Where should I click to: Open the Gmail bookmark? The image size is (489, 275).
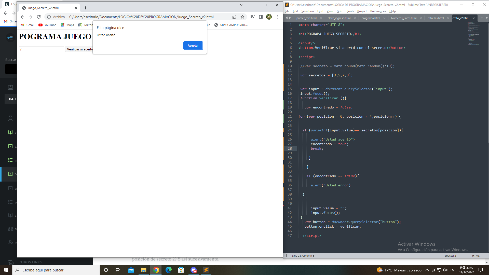[x=28, y=25]
